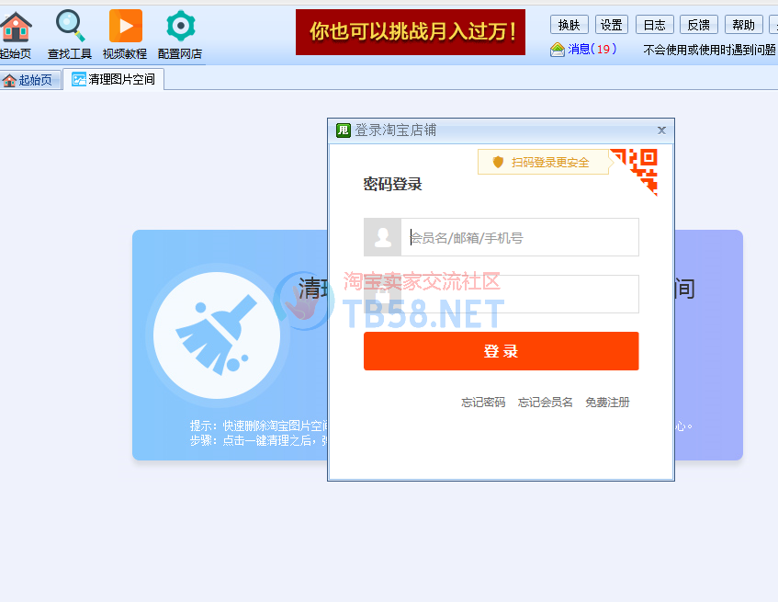This screenshot has height=602, width=778.
Task: Click the 密码登录 heading
Action: [392, 184]
